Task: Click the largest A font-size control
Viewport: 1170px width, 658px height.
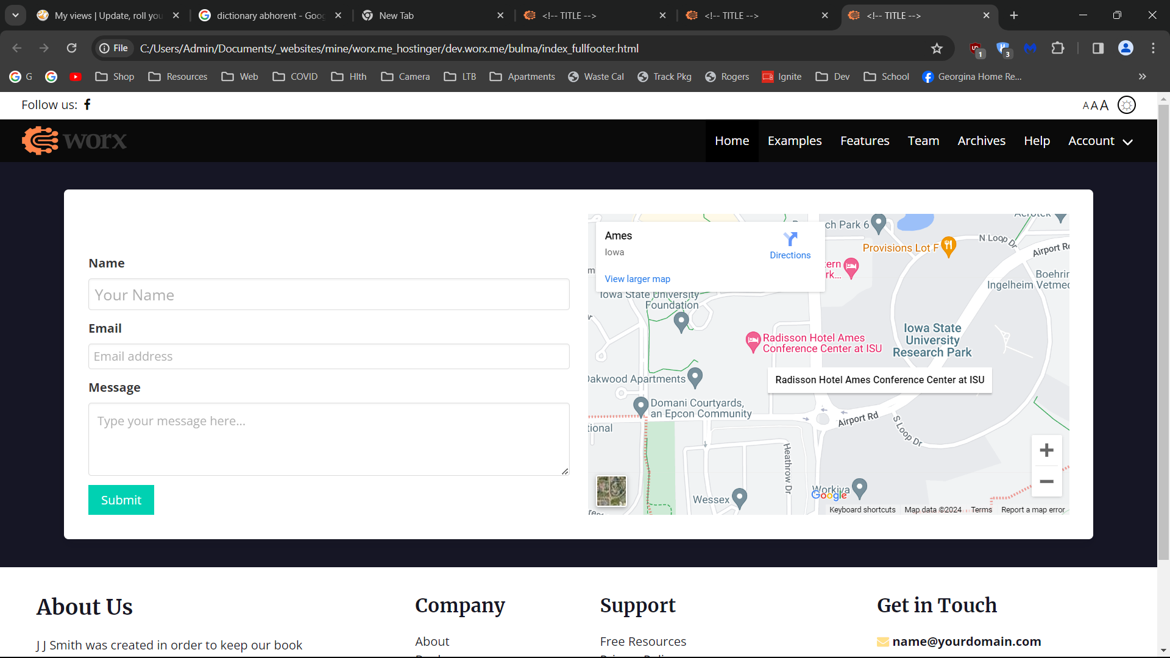Action: [x=1104, y=105]
